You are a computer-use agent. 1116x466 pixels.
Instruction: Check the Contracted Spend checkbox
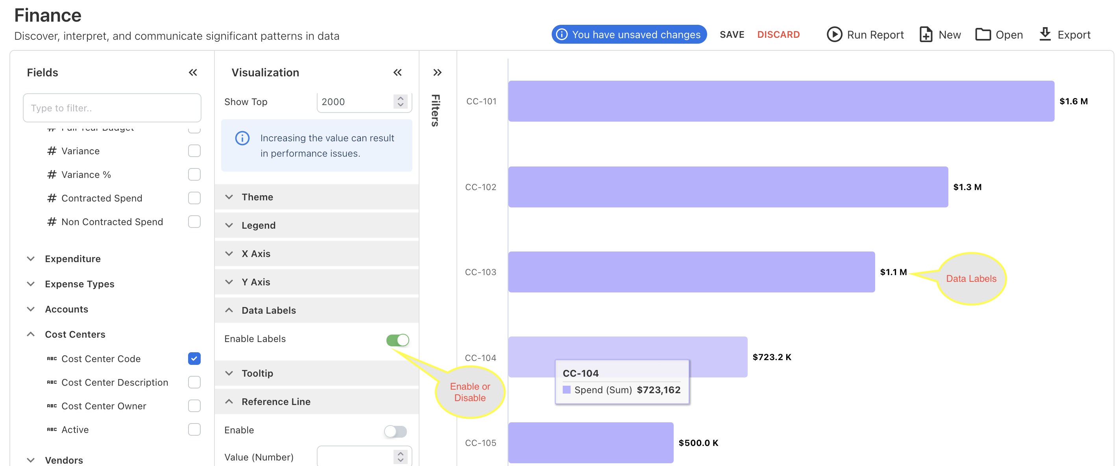coord(194,198)
